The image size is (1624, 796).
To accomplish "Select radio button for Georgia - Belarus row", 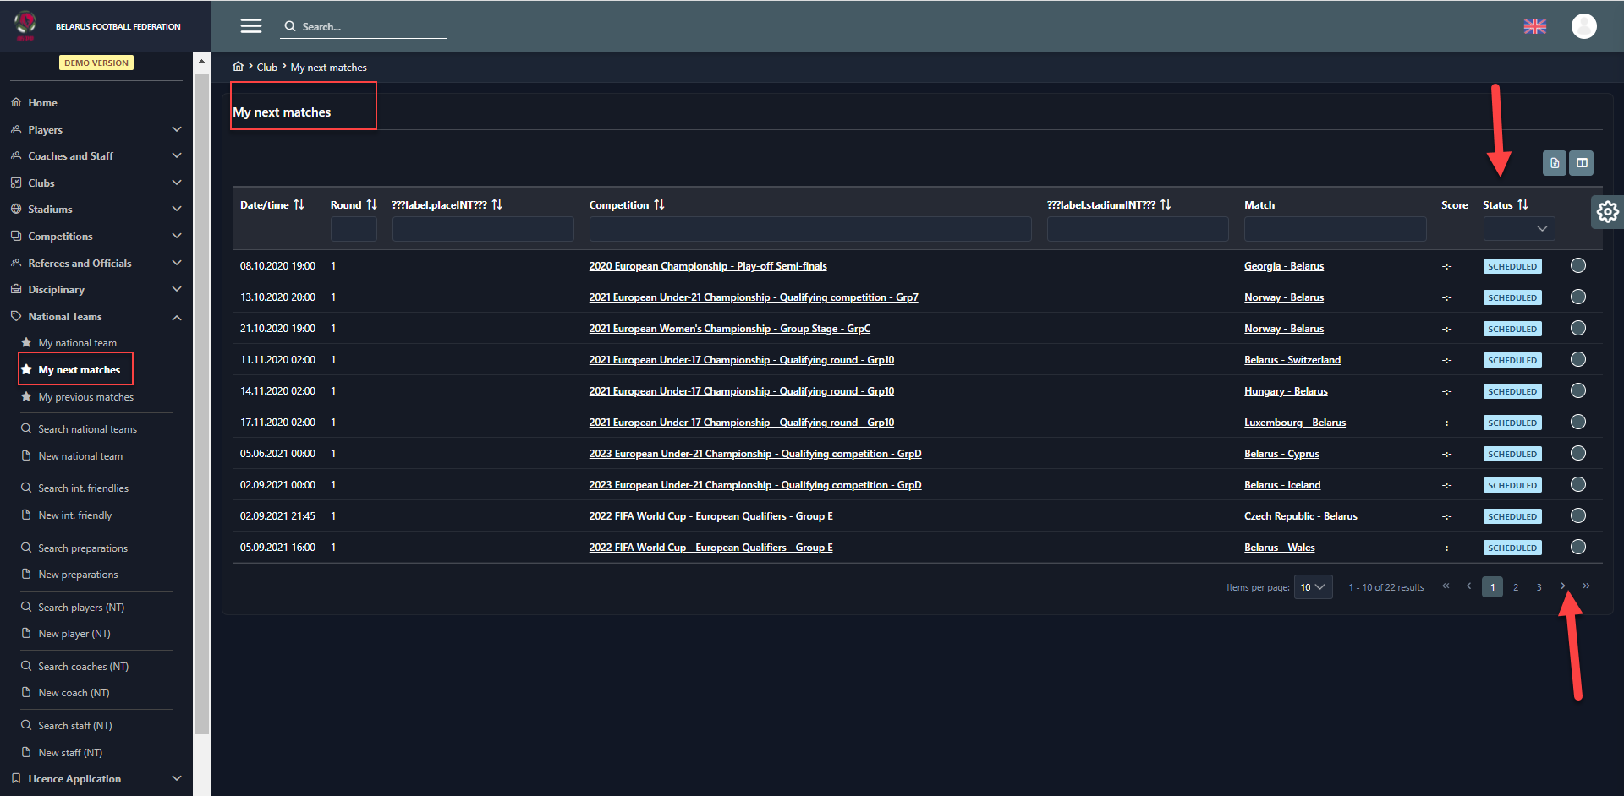I will tap(1577, 266).
